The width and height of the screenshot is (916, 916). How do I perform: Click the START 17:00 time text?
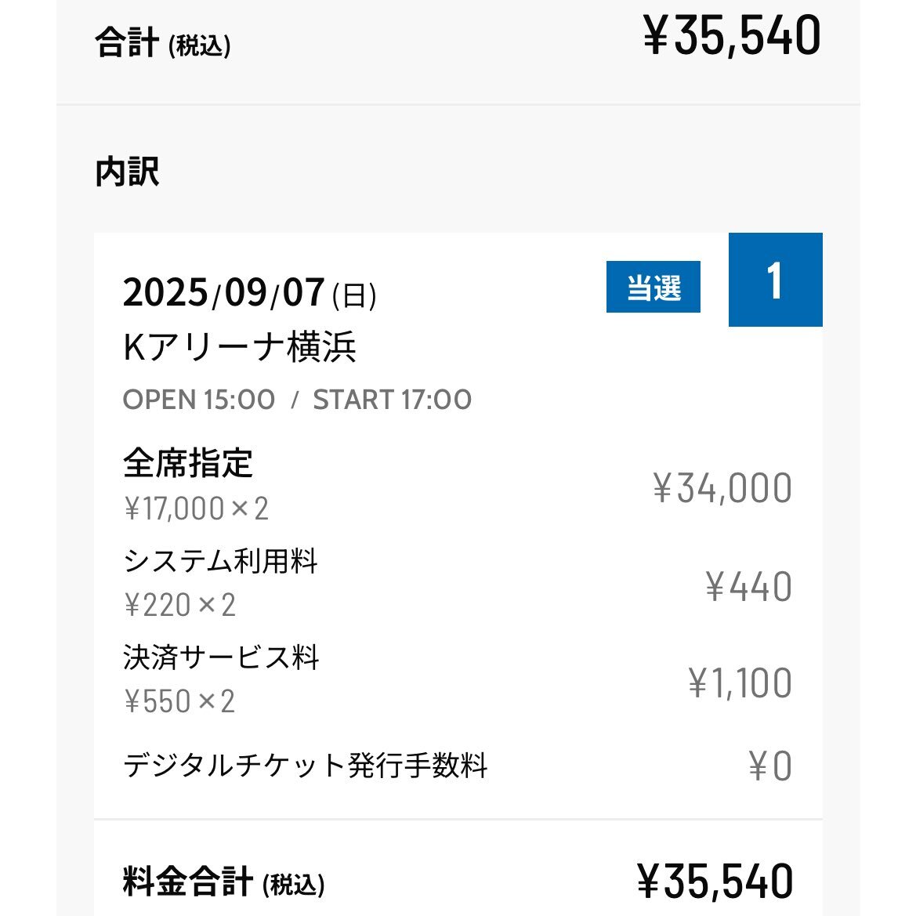pyautogui.click(x=392, y=400)
